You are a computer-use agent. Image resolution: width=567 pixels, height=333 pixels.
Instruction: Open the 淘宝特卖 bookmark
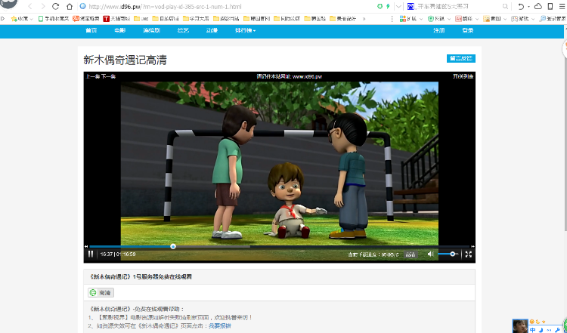tap(86, 19)
